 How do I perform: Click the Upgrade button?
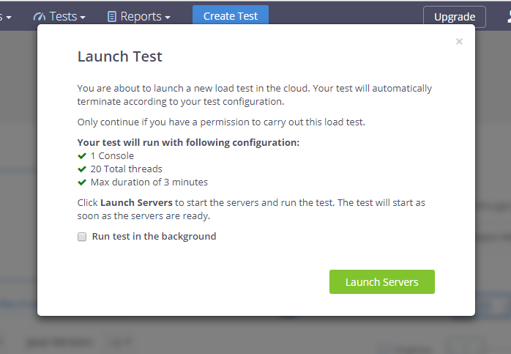(455, 17)
